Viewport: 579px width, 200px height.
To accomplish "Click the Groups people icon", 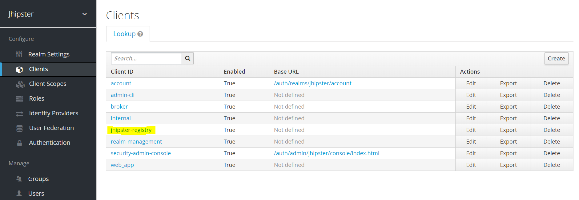I will (x=19, y=179).
